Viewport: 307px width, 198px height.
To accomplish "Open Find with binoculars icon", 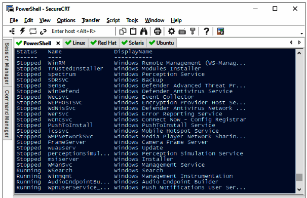I will pyautogui.click(x=144, y=31).
